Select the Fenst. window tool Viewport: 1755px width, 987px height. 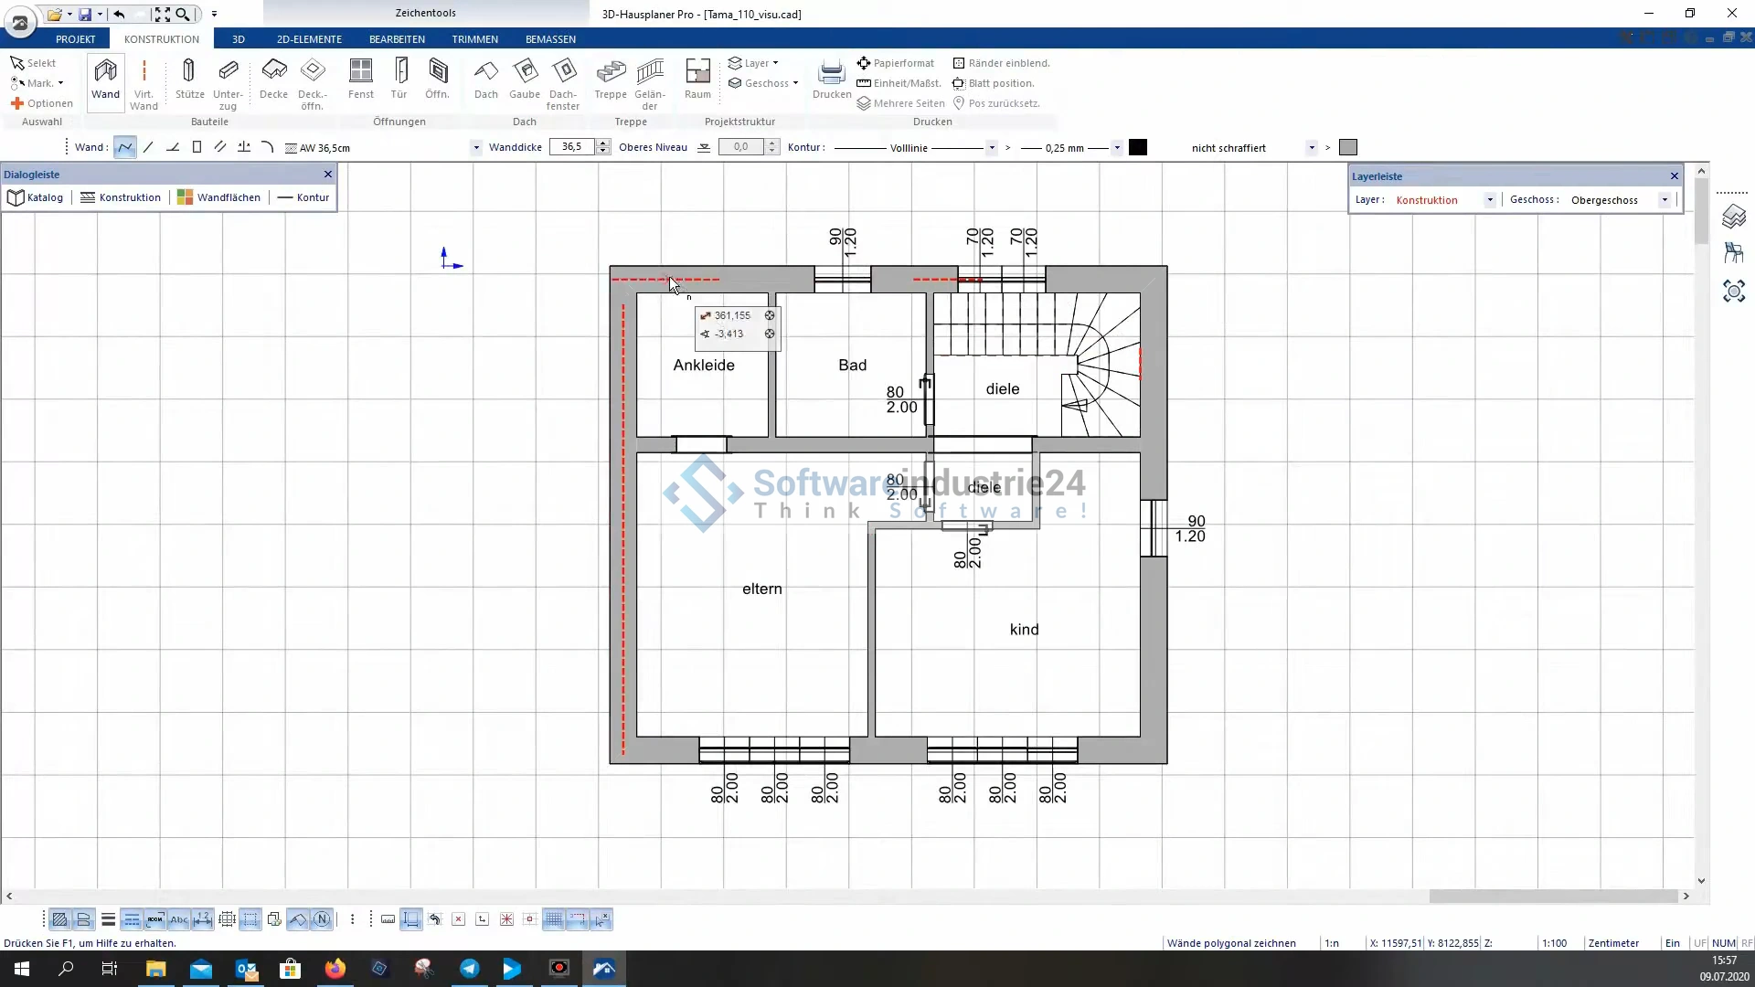click(x=361, y=80)
